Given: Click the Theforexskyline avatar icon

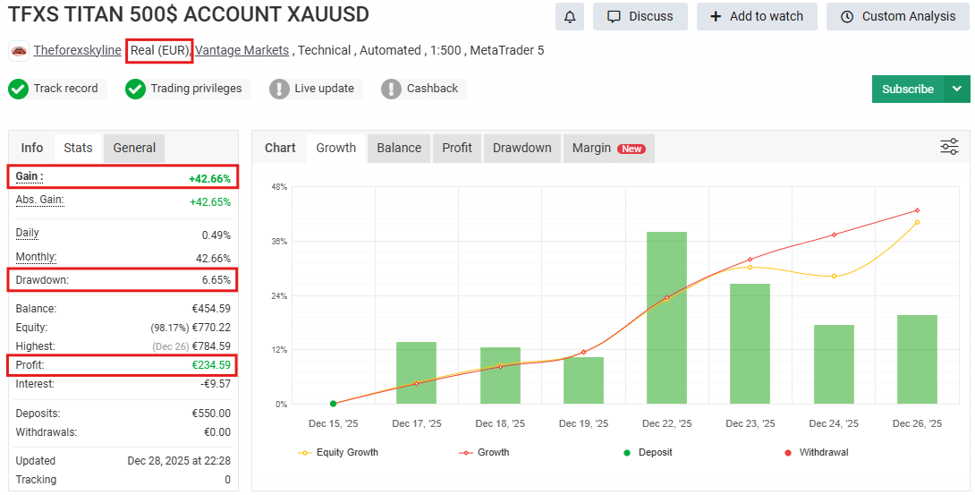Looking at the screenshot, I should (19, 51).
